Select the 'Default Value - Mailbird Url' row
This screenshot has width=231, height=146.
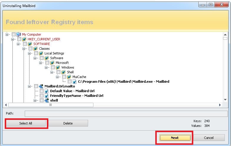72,91
